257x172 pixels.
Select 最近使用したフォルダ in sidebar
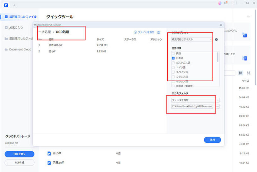19,39
